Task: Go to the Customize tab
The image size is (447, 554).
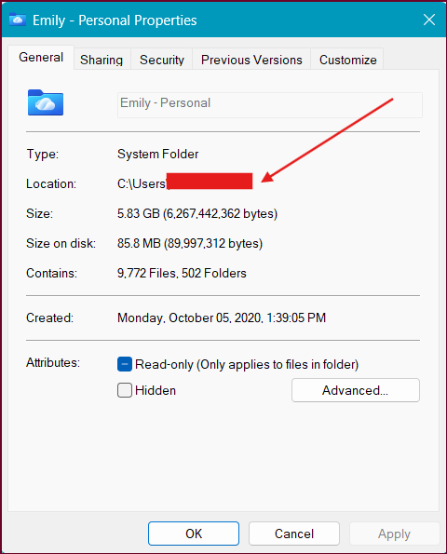Action: 347,60
